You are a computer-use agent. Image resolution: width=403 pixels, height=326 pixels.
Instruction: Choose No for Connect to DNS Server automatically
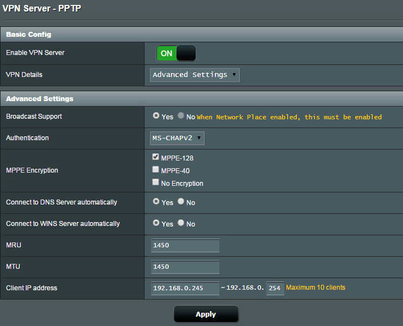pyautogui.click(x=181, y=201)
